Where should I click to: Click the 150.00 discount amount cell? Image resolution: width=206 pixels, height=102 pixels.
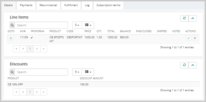pos(84,85)
